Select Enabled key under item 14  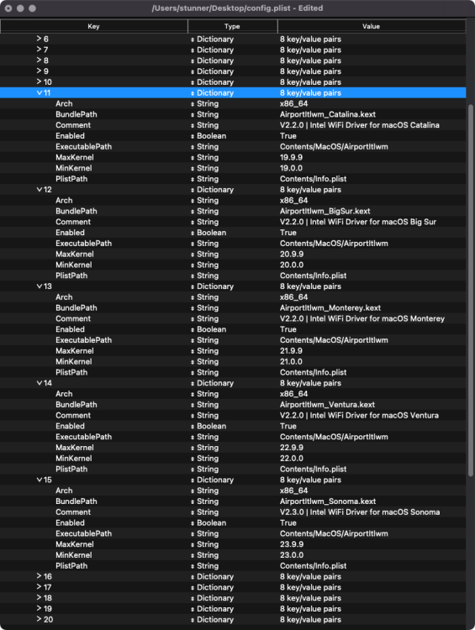pos(70,426)
